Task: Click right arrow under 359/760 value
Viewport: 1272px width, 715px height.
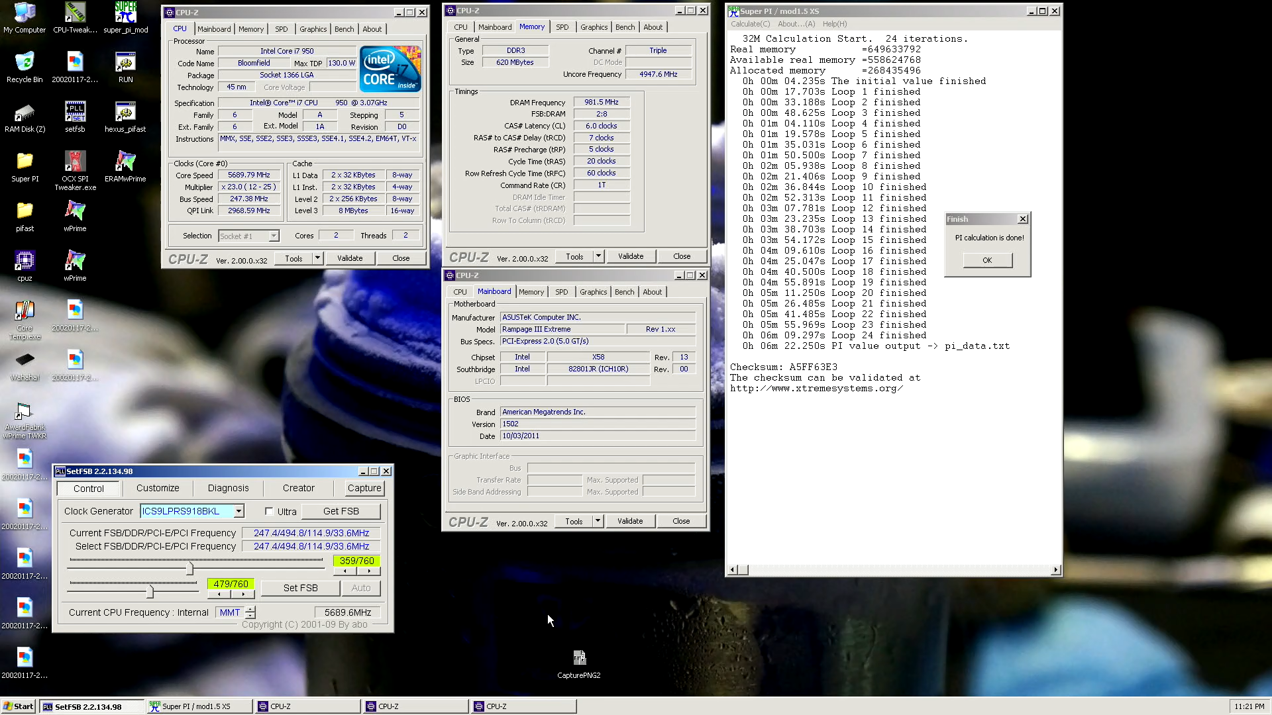Action: tap(369, 571)
